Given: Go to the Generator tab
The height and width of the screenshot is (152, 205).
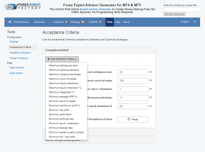Looking at the screenshot, I should [39, 22].
